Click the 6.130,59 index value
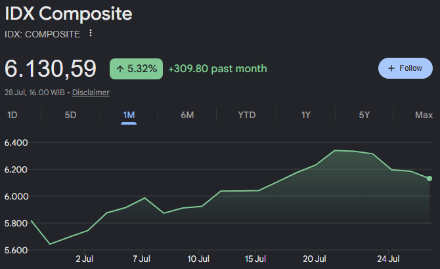The height and width of the screenshot is (269, 440). tap(51, 68)
